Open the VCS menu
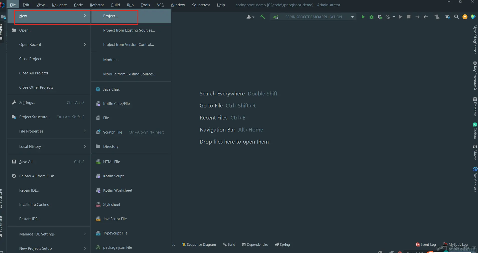The image size is (478, 253). 160,5
